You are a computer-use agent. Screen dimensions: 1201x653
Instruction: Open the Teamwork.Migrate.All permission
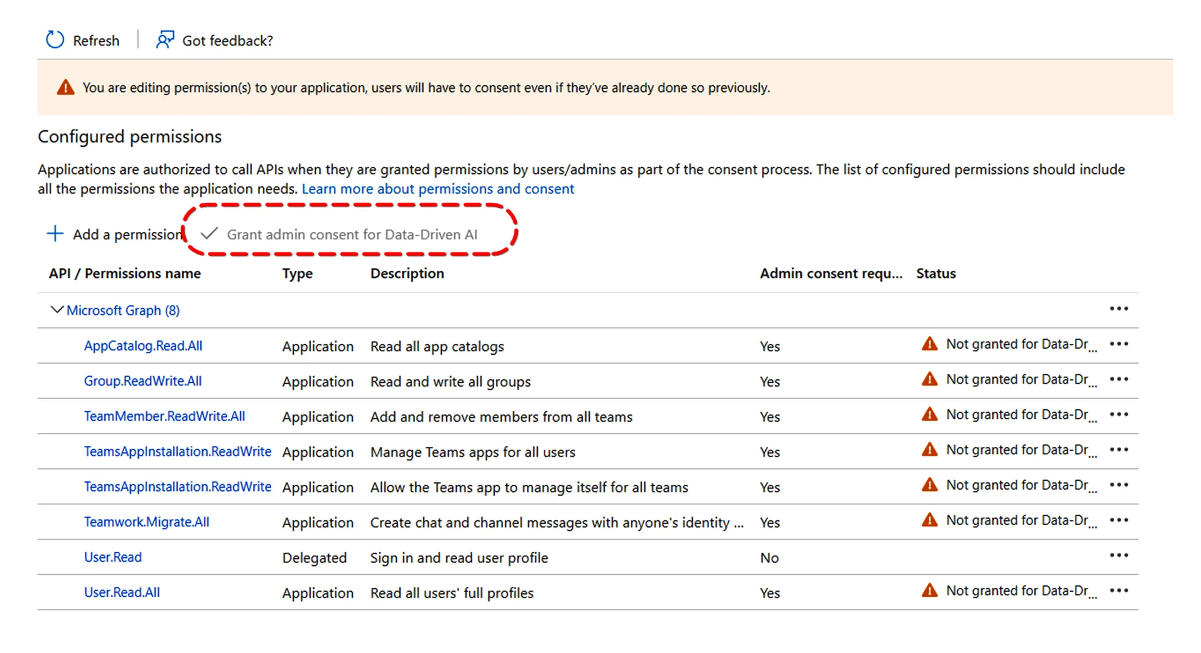coord(146,522)
